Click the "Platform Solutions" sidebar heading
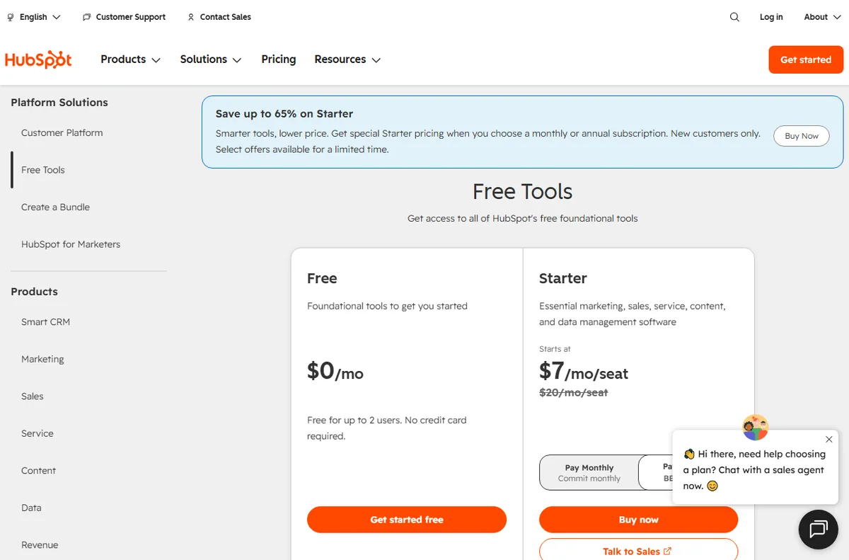 59,102
